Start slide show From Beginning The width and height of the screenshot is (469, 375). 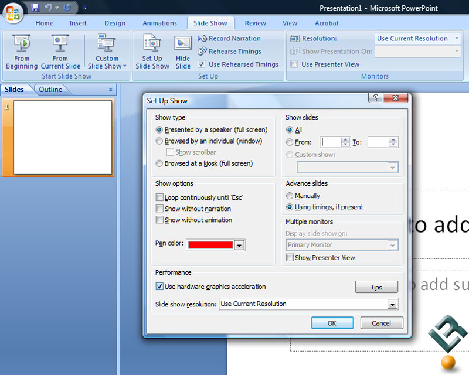coord(22,52)
